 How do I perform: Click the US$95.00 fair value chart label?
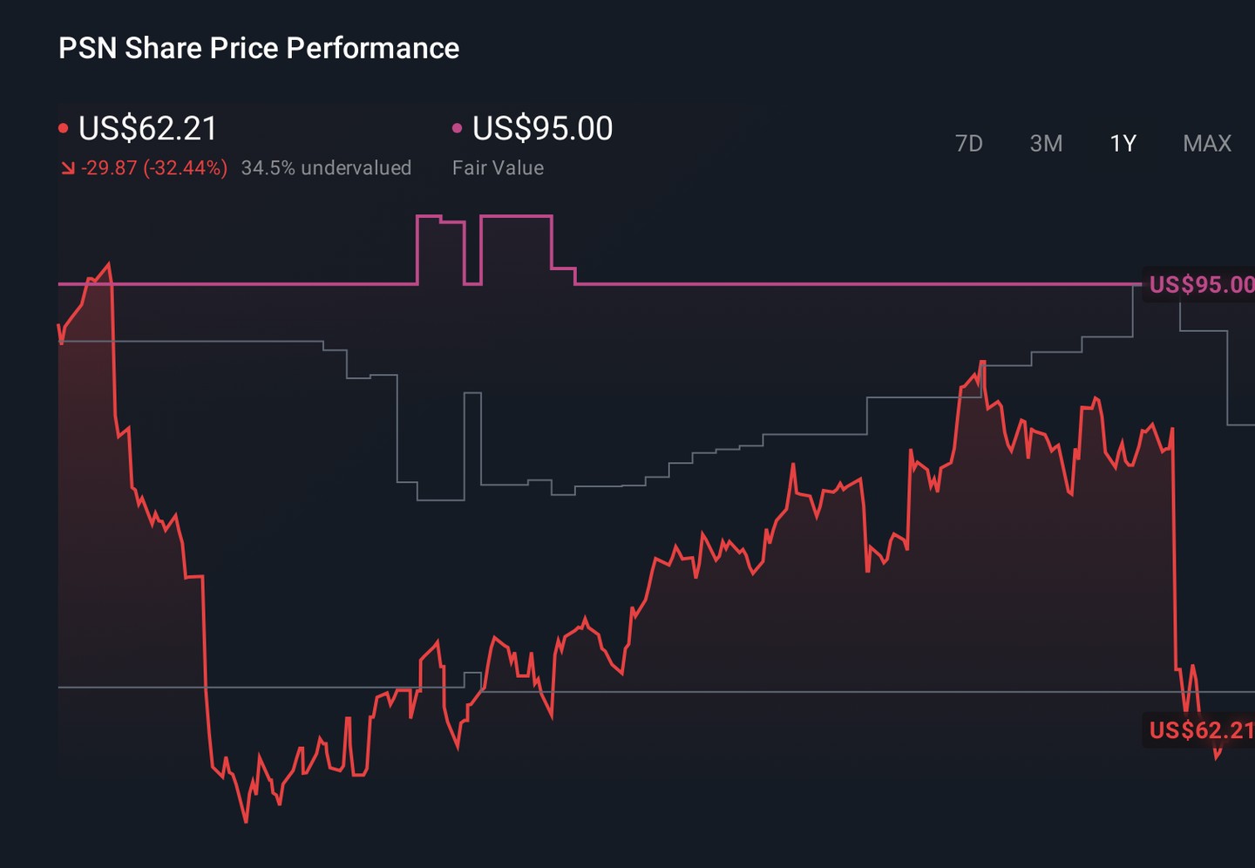coord(1201,284)
